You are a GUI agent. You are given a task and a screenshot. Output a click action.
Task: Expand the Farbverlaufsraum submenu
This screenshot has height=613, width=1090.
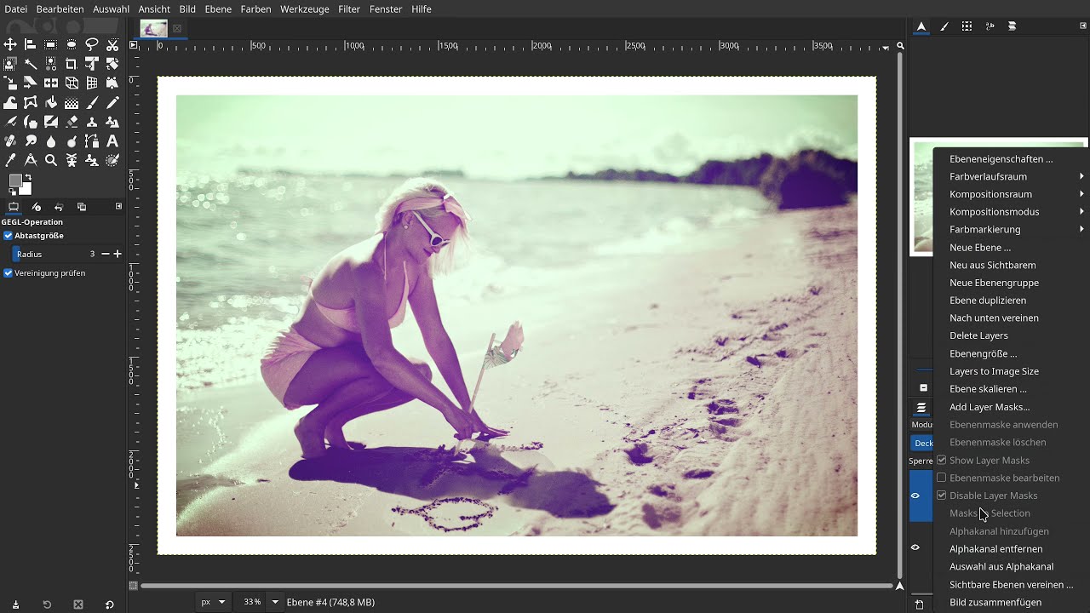(x=1011, y=176)
